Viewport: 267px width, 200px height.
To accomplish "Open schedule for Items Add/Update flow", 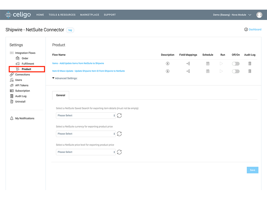I will coord(208,64).
